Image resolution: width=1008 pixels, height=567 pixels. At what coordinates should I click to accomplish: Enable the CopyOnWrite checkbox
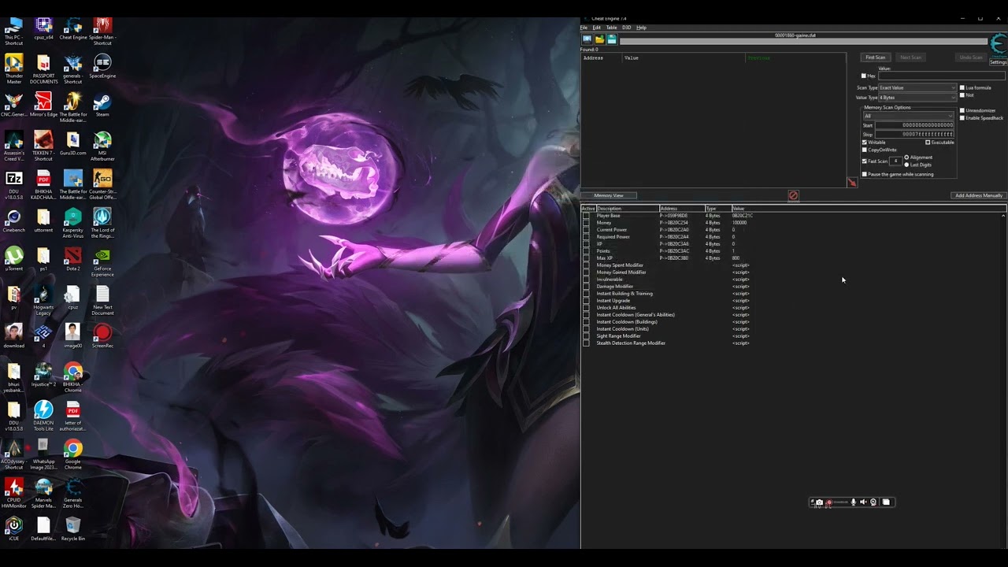[x=865, y=150]
